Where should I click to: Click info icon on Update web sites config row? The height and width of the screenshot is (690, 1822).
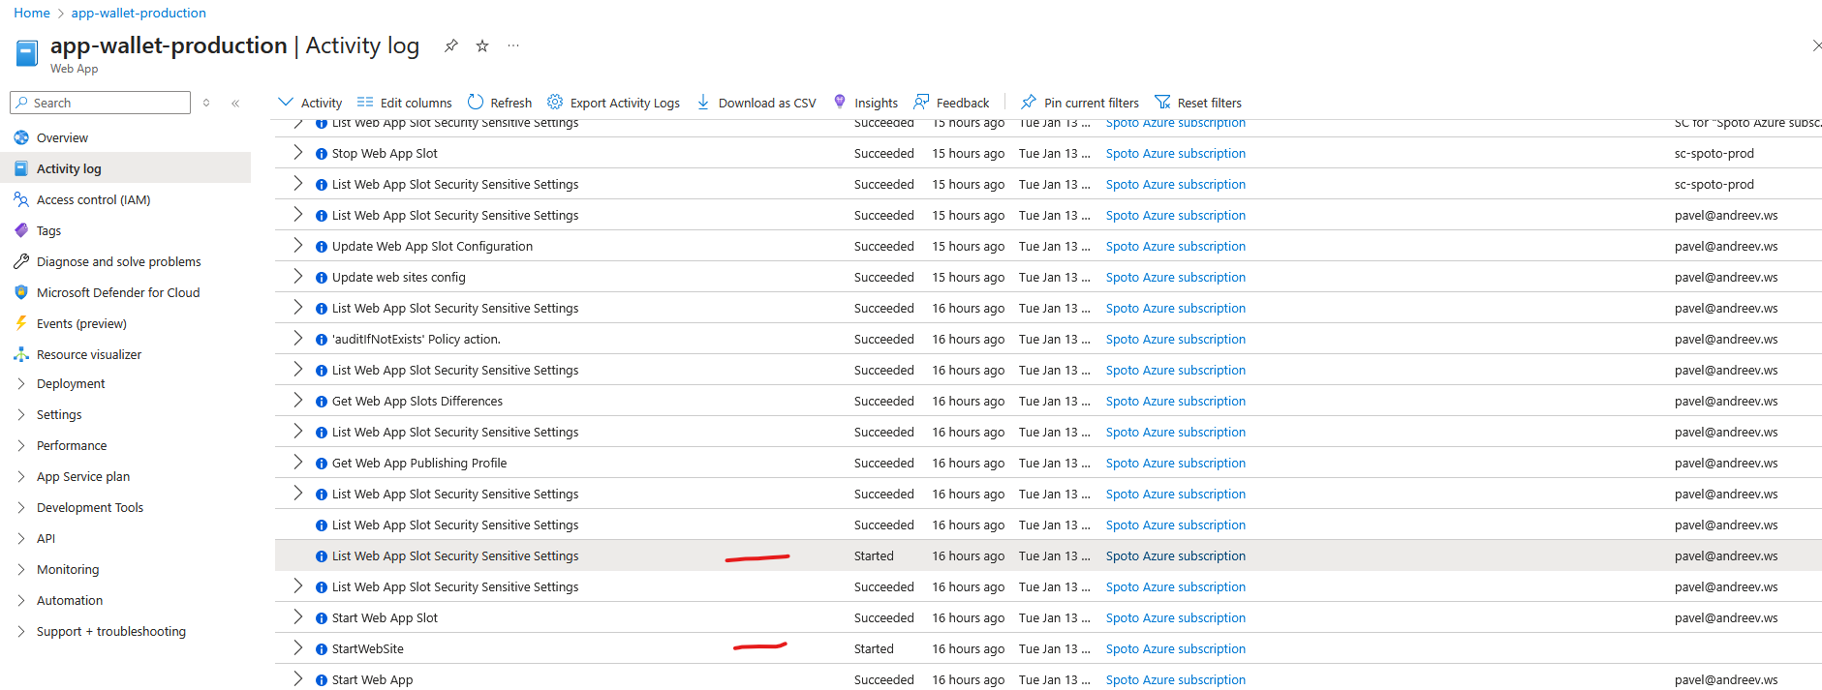[x=322, y=278]
